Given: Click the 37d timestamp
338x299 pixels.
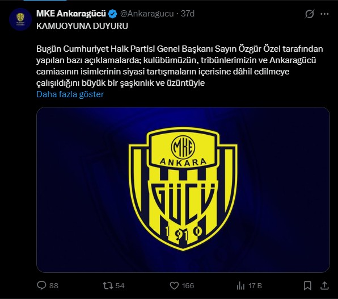Looking at the screenshot, I should [188, 14].
